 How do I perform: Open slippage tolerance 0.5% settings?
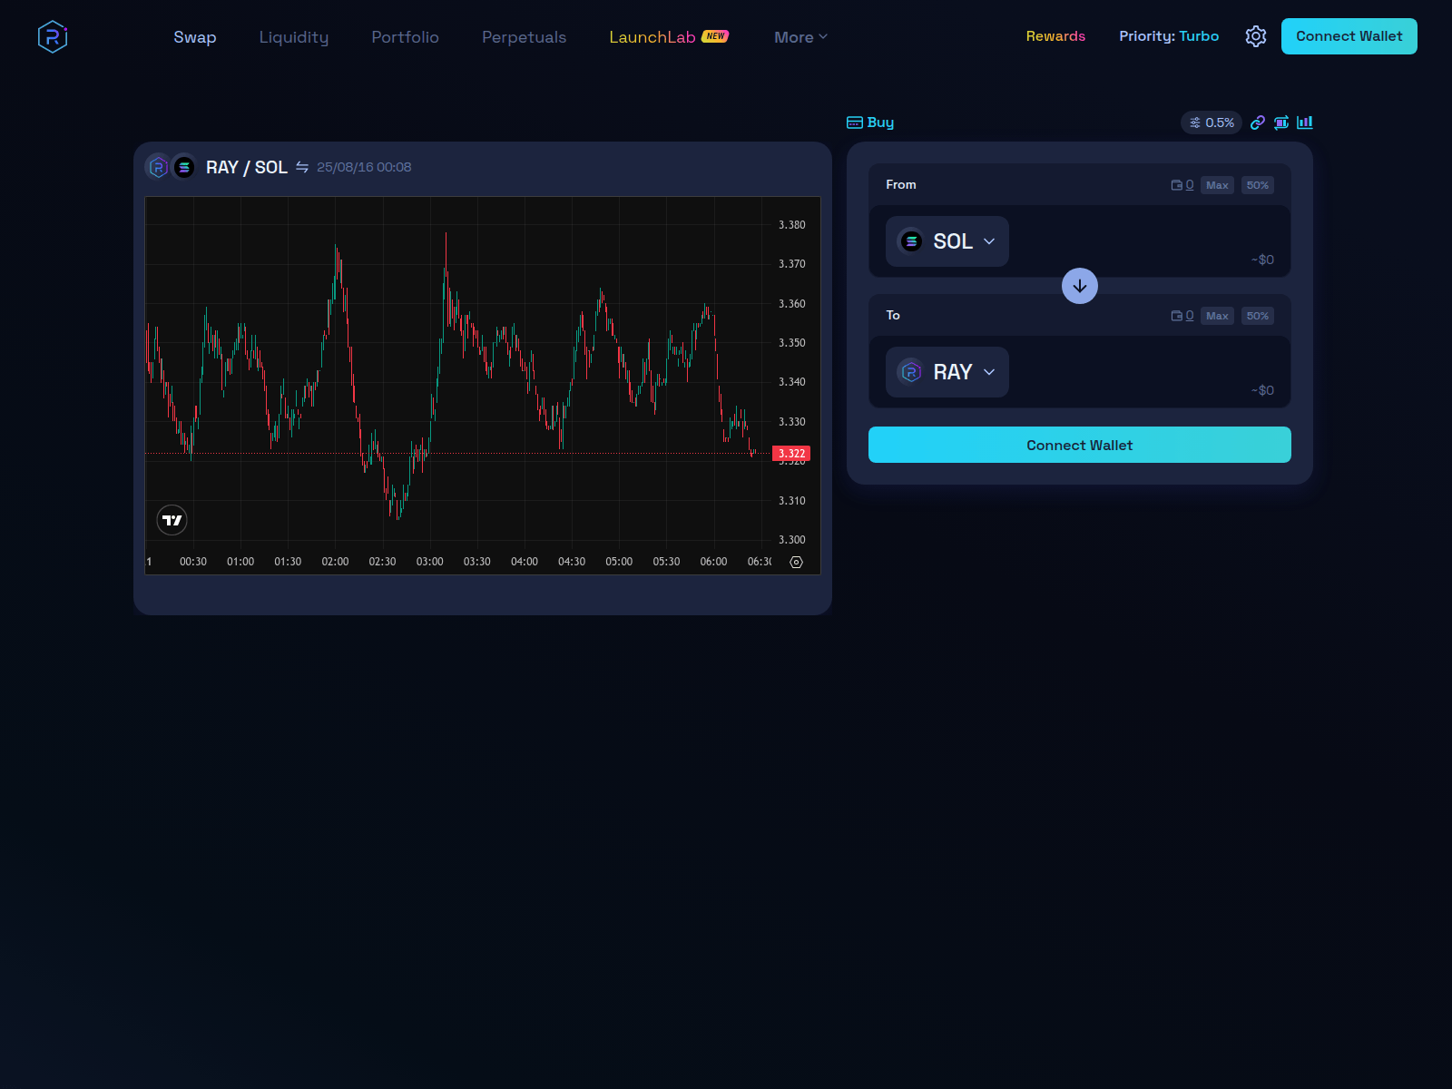click(1212, 123)
